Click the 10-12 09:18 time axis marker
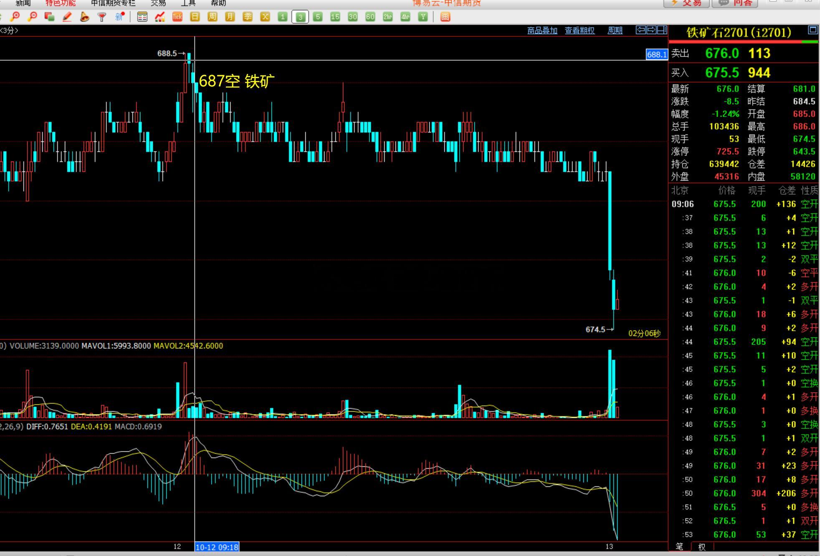This screenshot has width=820, height=556. pyautogui.click(x=217, y=547)
